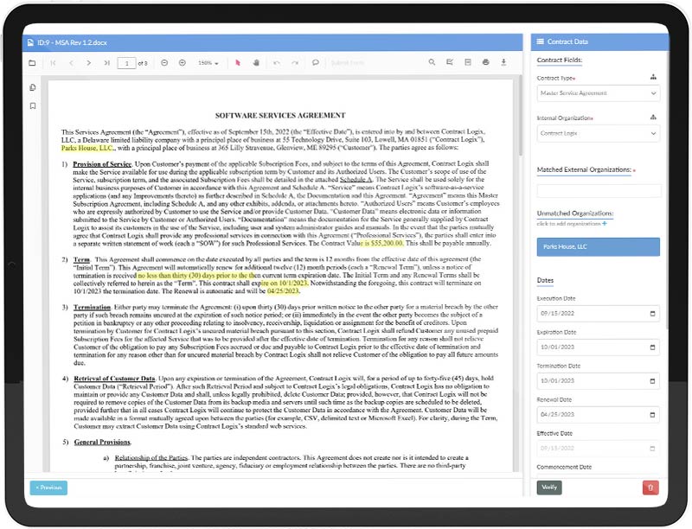Click the 'Termination' section heading
Screen dimensions: 692x529
coord(92,307)
